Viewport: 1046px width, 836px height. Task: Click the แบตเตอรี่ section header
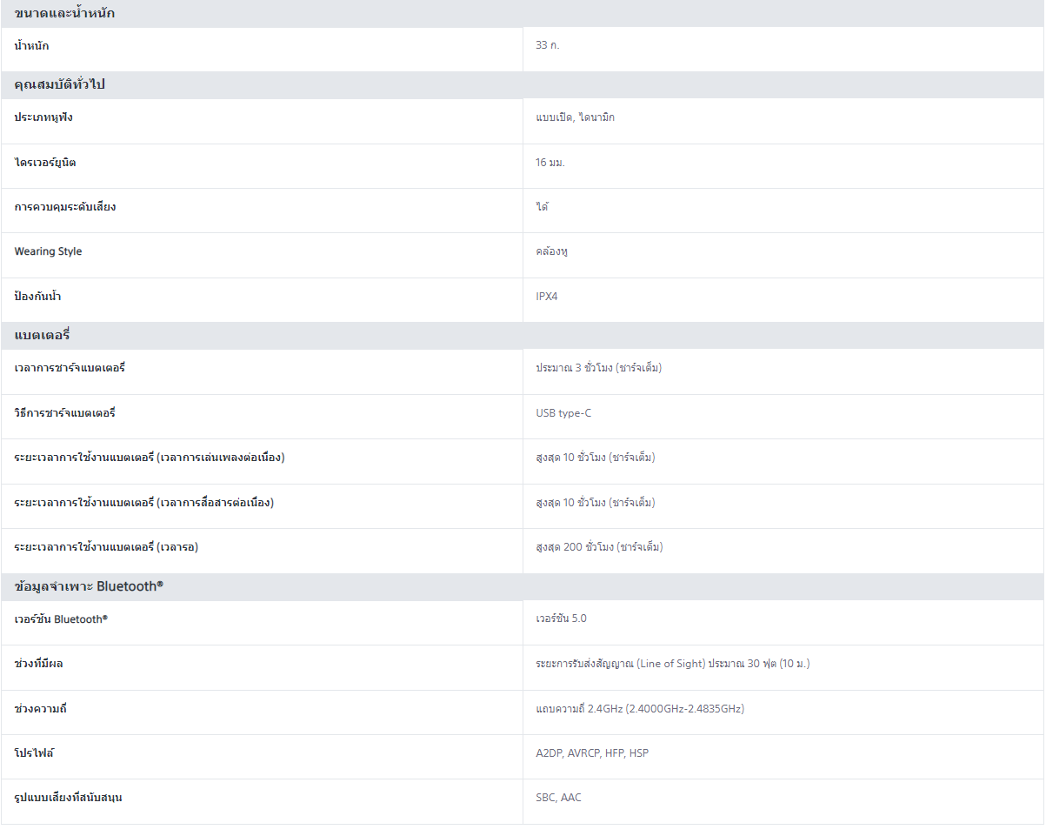coord(42,335)
